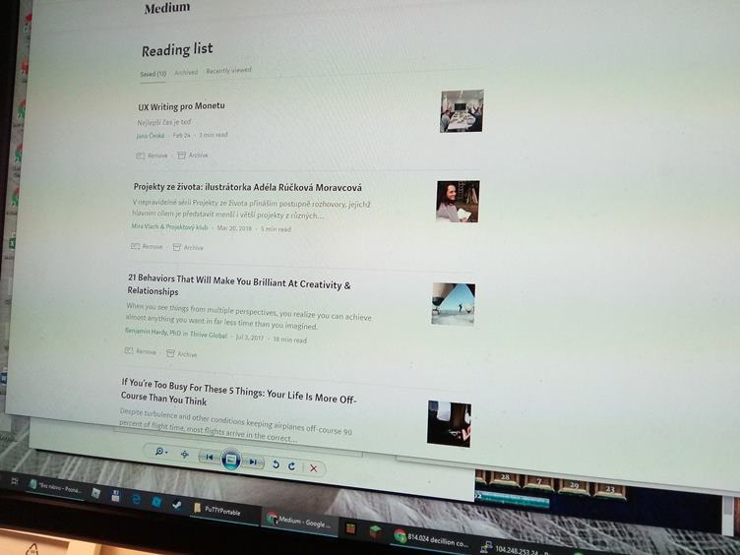Click Archive icon under the 21 Behaviors article
The width and height of the screenshot is (740, 555).
170,353
